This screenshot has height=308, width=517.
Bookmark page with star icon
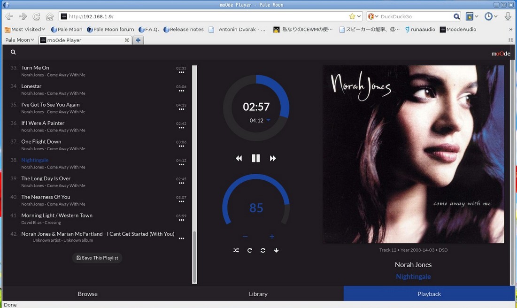pyautogui.click(x=352, y=16)
